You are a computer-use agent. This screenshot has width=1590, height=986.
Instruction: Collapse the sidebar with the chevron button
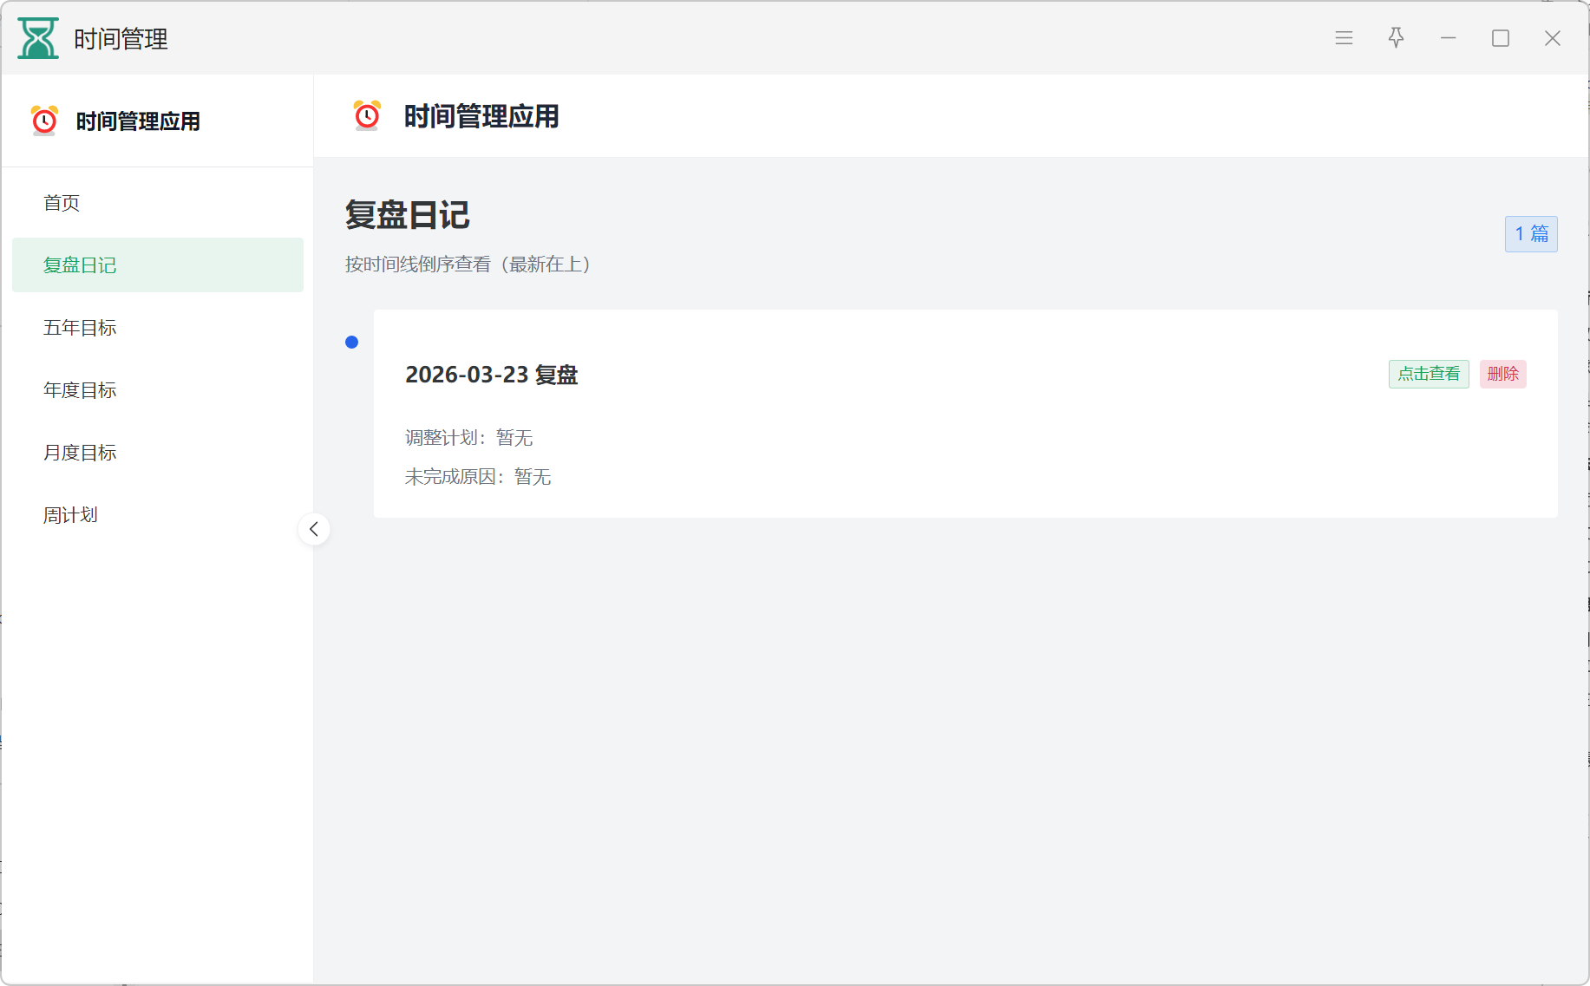314,529
